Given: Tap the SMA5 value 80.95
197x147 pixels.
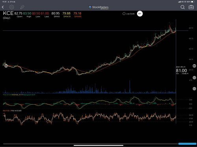Looking at the screenshot, I should click(x=56, y=13).
